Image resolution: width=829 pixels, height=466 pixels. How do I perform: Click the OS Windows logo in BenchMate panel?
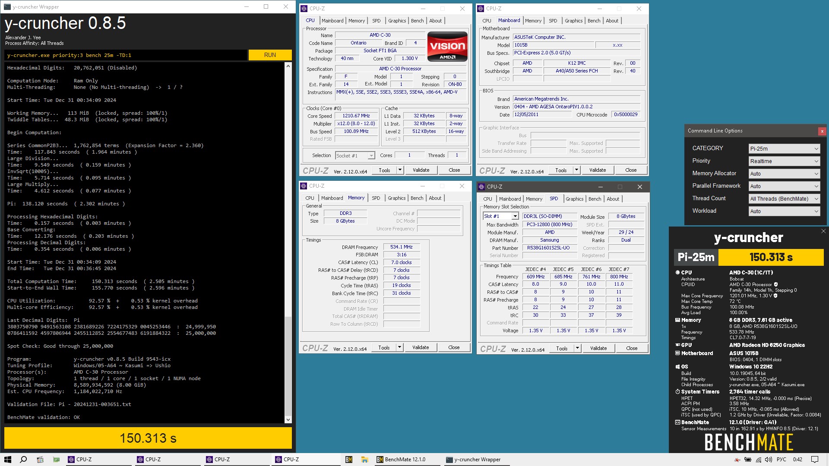677,367
